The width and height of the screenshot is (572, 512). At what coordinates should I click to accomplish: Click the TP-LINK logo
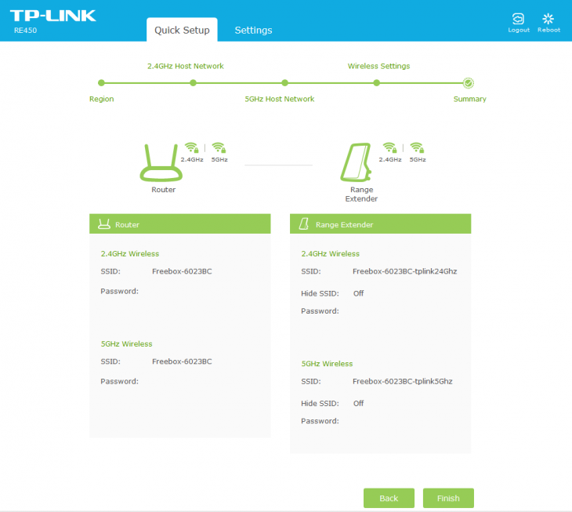[53, 16]
